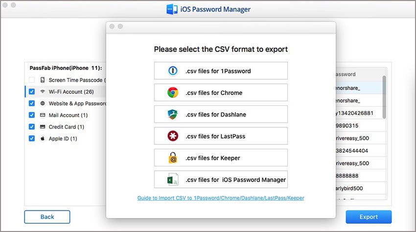This screenshot has width=416, height=232.
Task: Open the Guide to Import CSV link
Action: click(221, 198)
